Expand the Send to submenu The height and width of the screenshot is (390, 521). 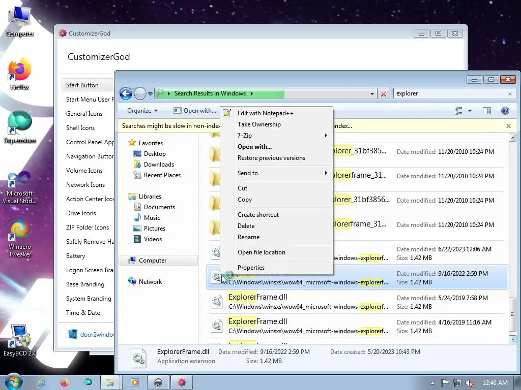276,173
